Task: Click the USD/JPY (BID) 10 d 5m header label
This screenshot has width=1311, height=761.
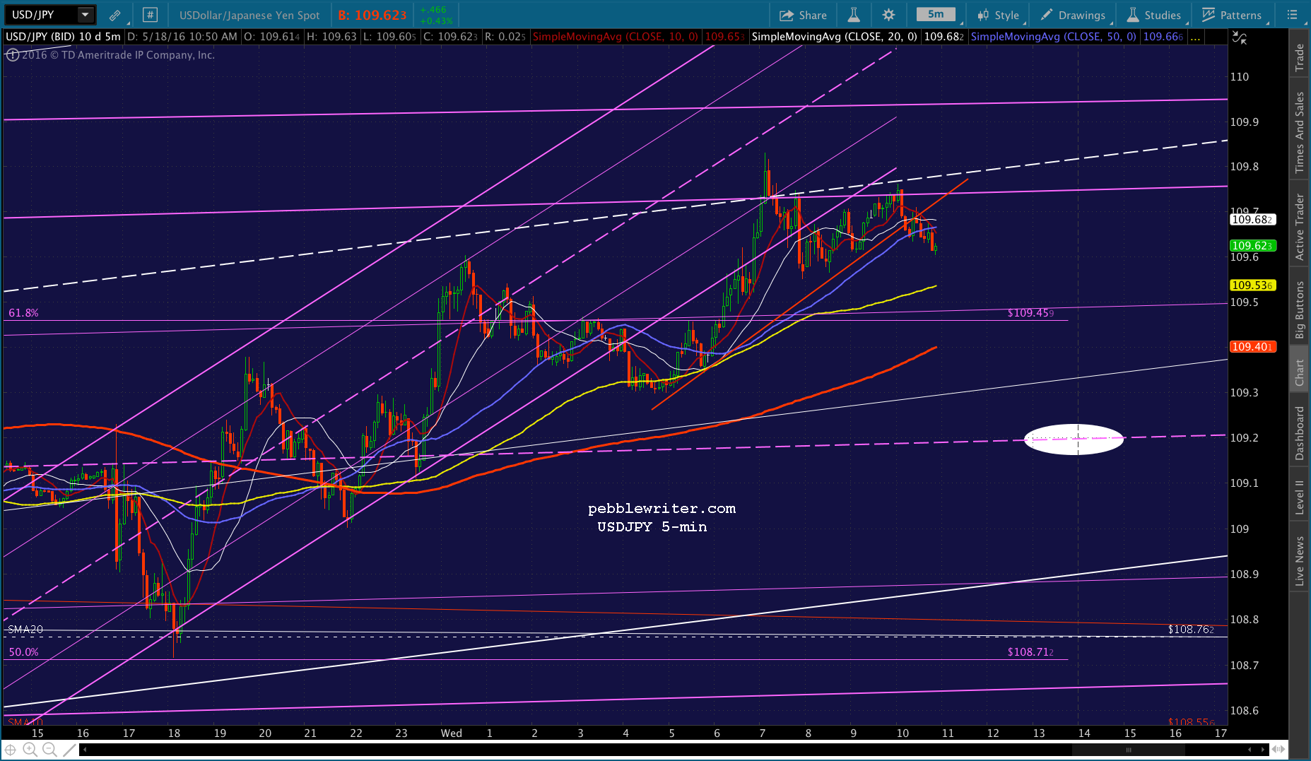Action: (x=63, y=37)
